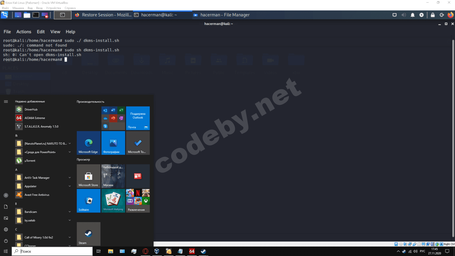The image size is (455, 256).
Task: Open the terminal File menu
Action: (x=7, y=32)
